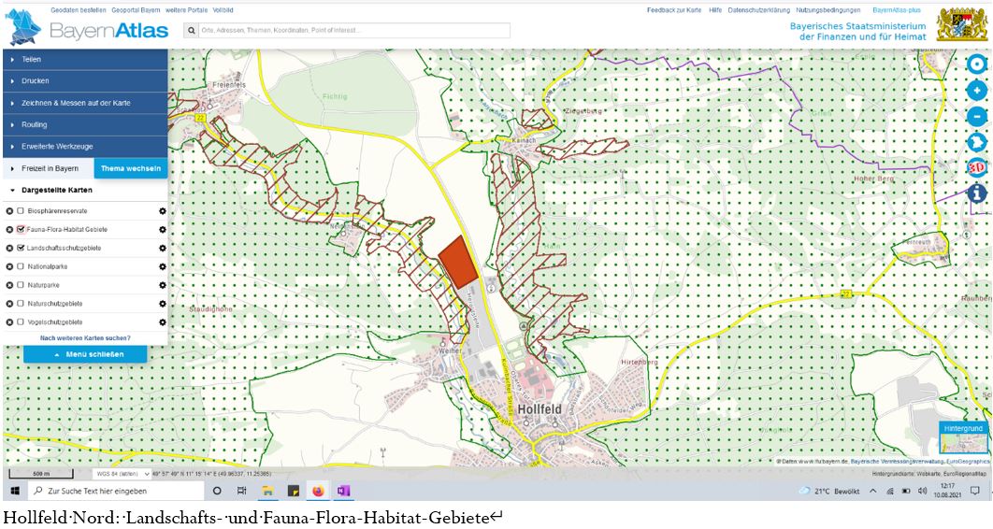993x529 pixels.
Task: Remove the Nationalparke layer with X icon
Action: (x=9, y=266)
